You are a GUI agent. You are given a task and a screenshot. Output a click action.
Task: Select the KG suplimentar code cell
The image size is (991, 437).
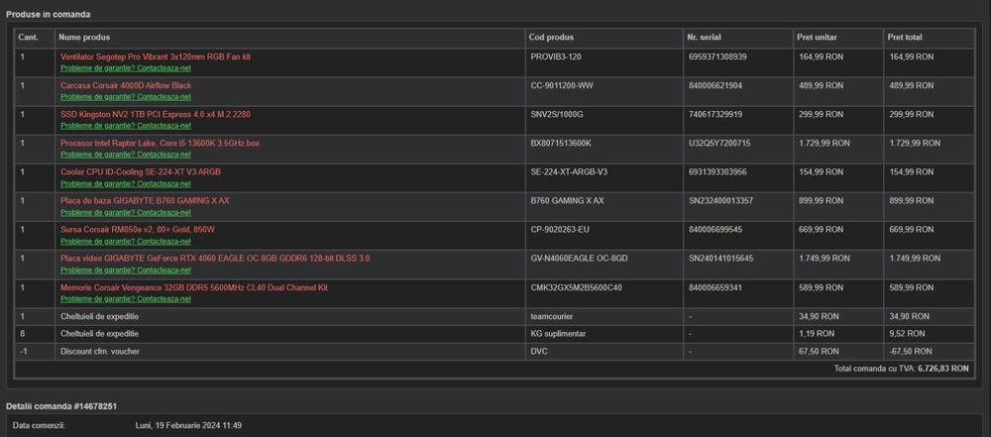(x=558, y=333)
